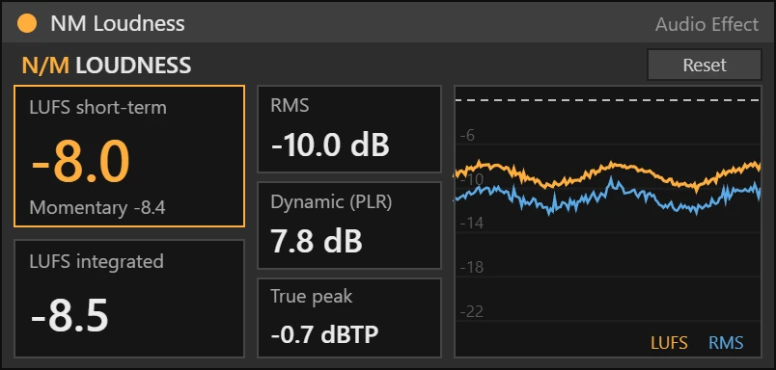Click the Momentary -8.4 reading

[97, 208]
